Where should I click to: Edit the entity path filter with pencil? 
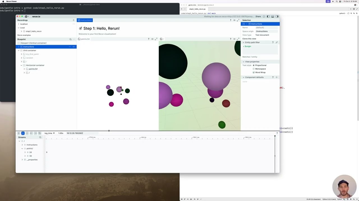pyautogui.click(x=277, y=42)
